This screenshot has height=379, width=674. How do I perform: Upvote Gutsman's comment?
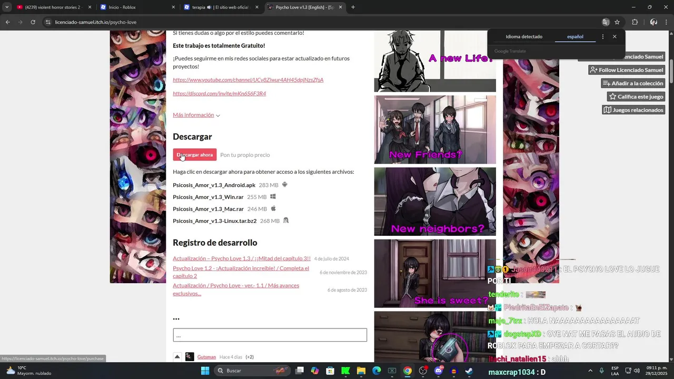point(177,356)
